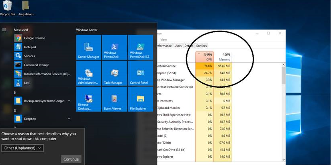Switch to the Services tab
Image resolution: width=331 pixels, height=165 pixels.
[201, 46]
